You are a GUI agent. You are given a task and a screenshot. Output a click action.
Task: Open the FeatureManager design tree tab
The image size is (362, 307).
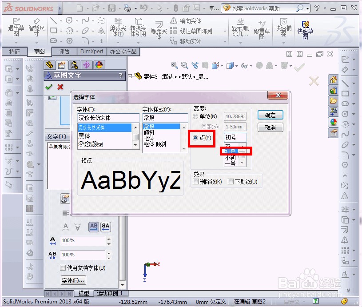click(x=50, y=65)
